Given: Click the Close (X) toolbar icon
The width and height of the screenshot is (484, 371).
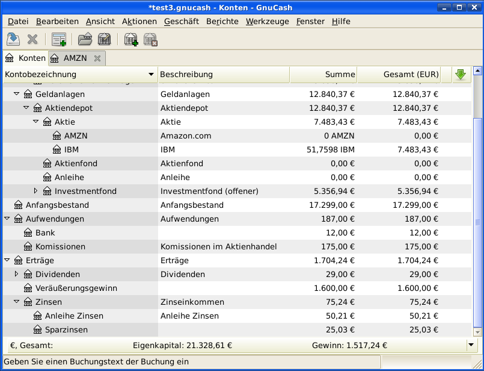Looking at the screenshot, I should (32, 40).
